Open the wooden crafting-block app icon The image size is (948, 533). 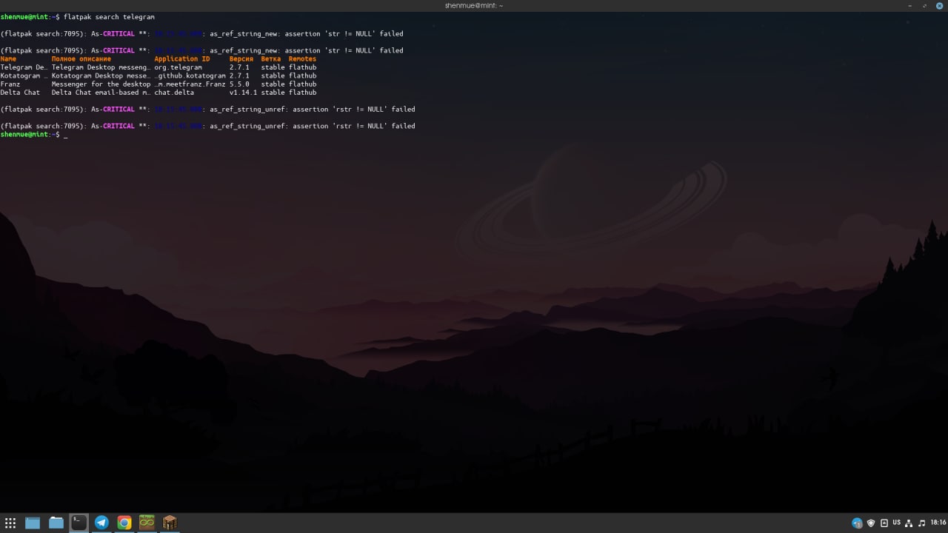(x=170, y=523)
